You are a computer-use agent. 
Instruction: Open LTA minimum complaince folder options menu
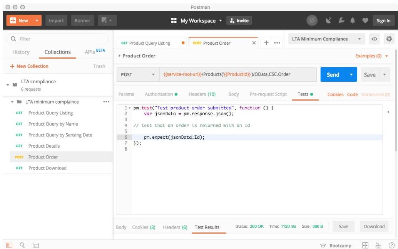tap(106, 102)
